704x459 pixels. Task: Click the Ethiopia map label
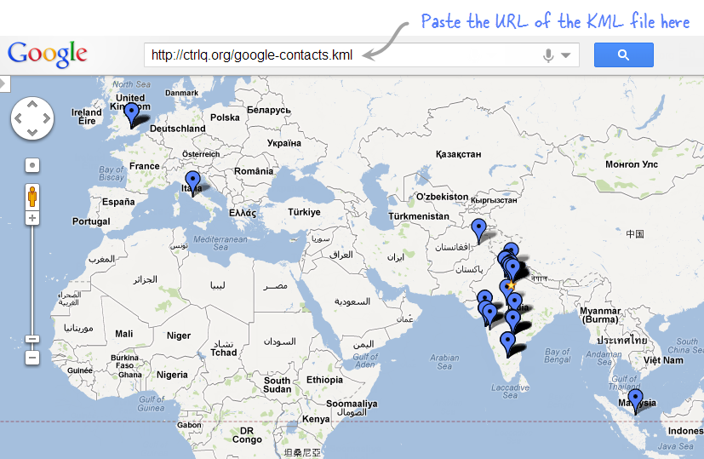(324, 380)
